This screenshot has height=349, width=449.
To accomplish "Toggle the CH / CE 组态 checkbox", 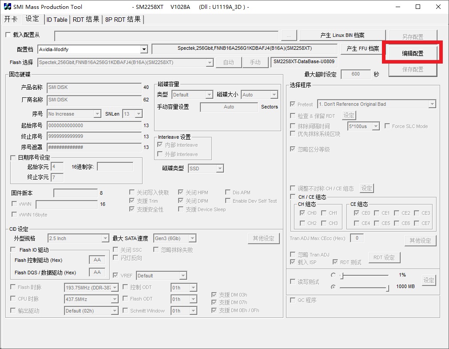I will point(293,197).
